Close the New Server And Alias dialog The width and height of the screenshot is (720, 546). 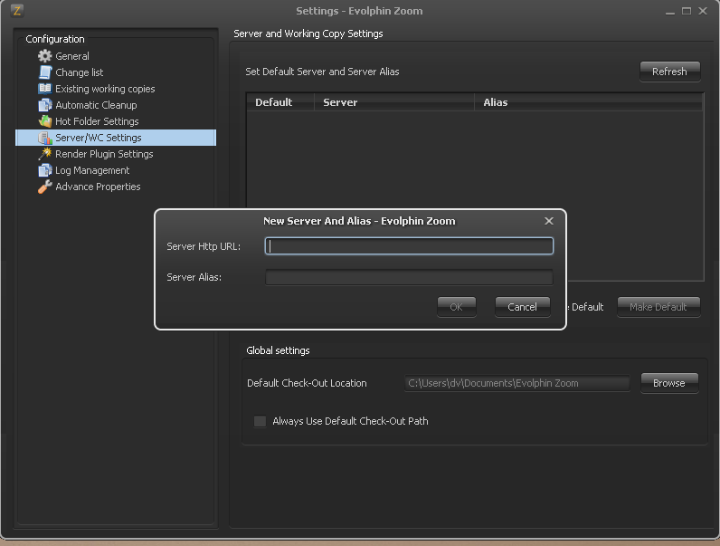(549, 221)
